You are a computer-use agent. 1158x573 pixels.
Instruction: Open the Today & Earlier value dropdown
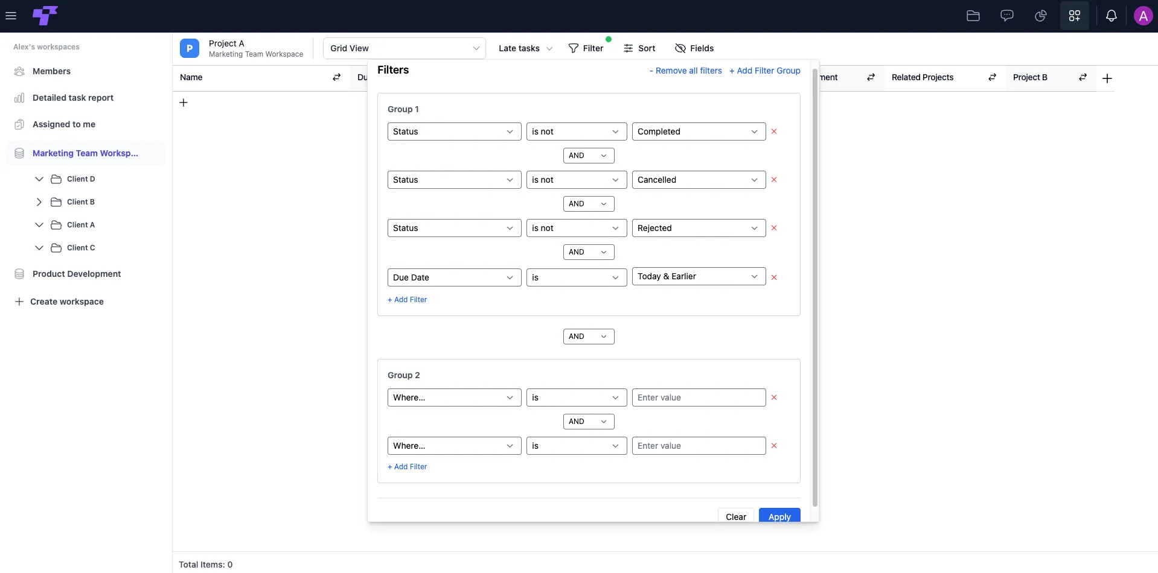click(x=699, y=276)
